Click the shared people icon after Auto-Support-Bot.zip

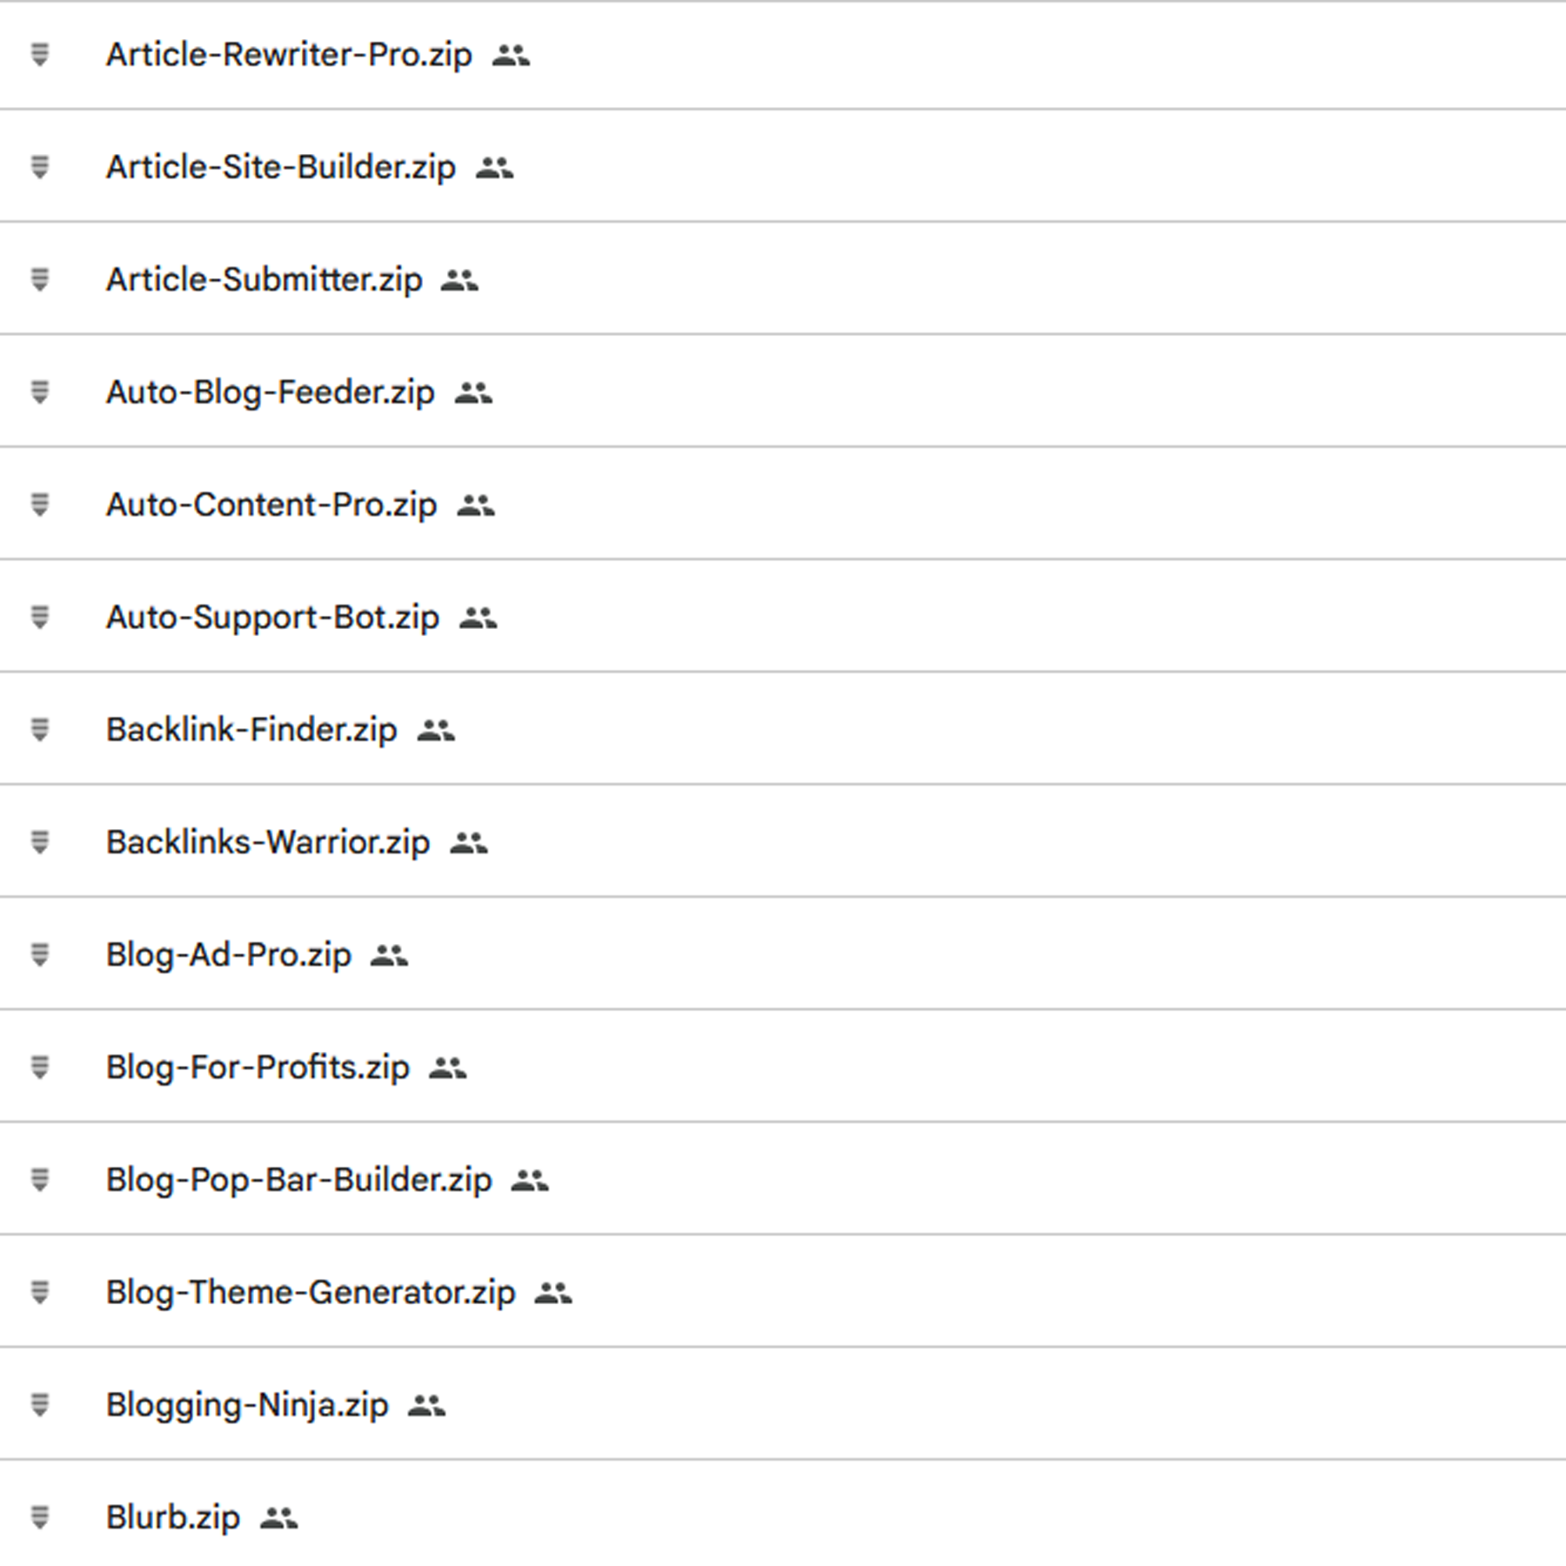coord(478,618)
